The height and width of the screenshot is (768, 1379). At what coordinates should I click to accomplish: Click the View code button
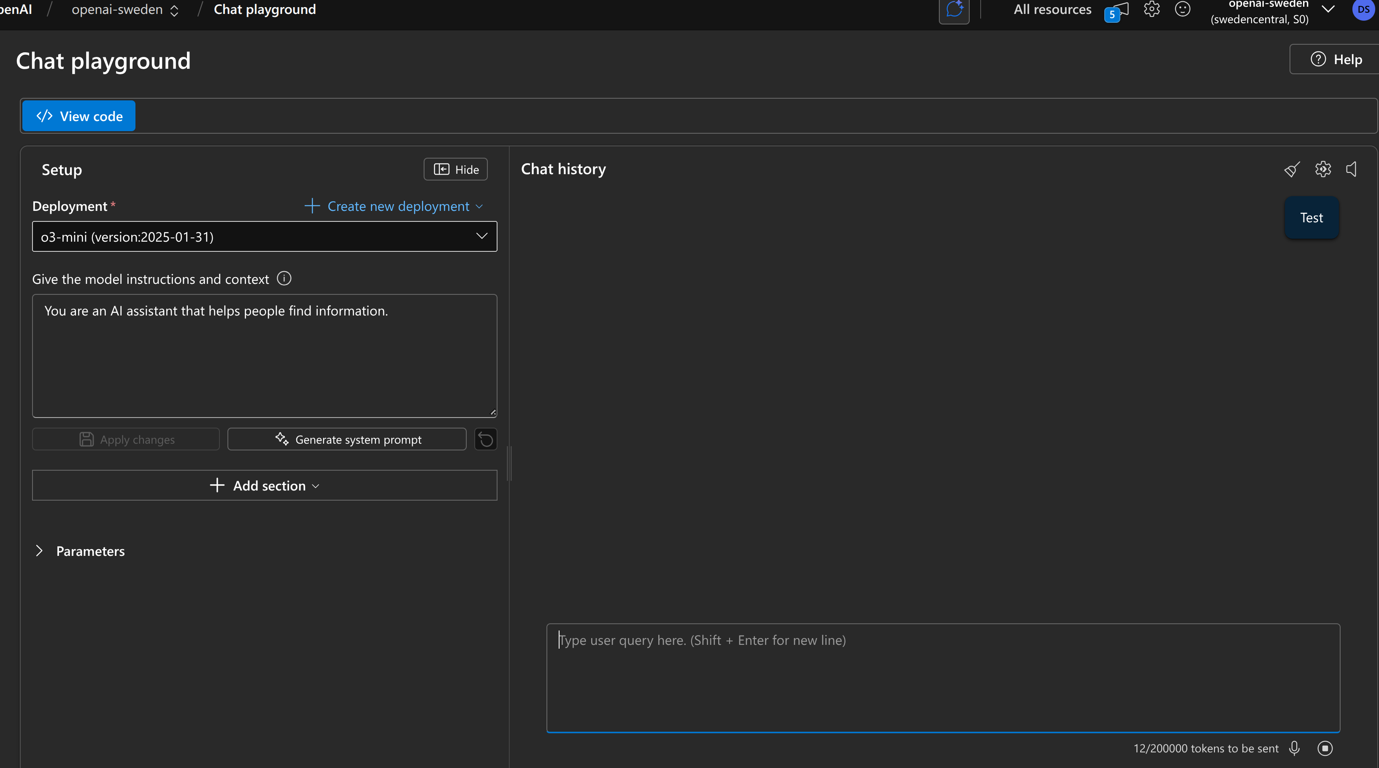pyautogui.click(x=78, y=116)
